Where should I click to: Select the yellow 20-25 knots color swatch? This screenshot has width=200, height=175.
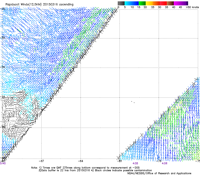(x=149, y=3)
